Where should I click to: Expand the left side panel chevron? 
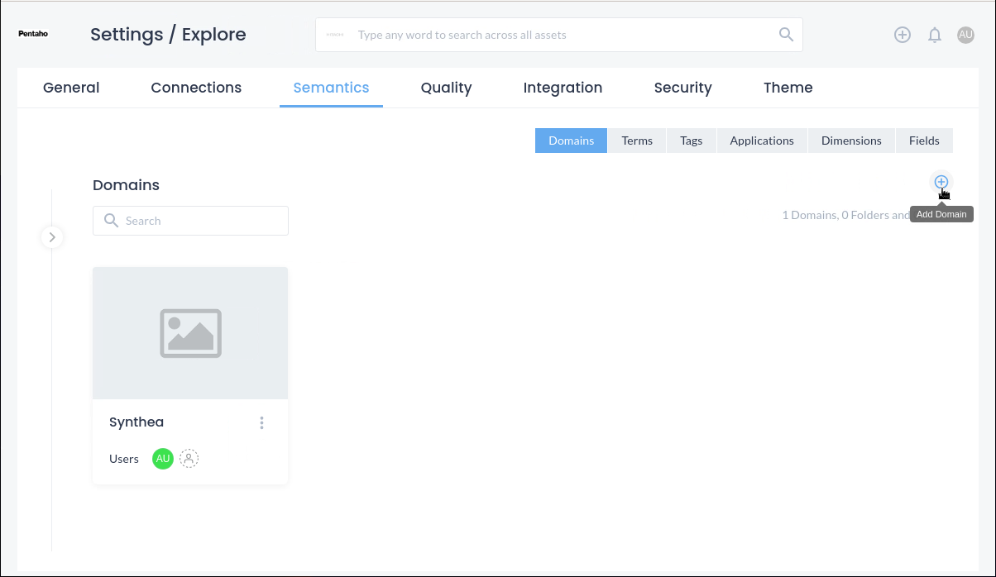point(52,237)
